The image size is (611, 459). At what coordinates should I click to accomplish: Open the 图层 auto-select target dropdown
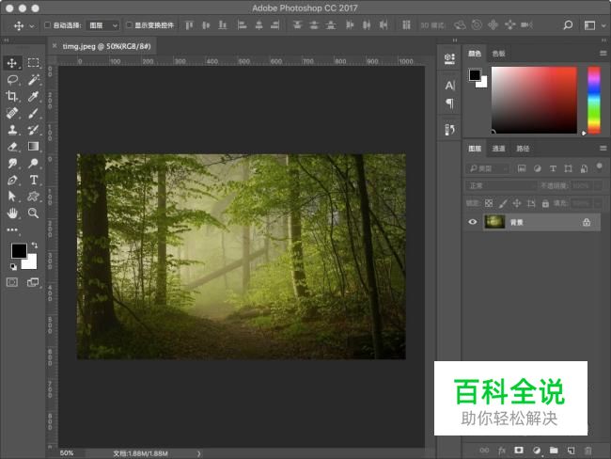tap(103, 25)
